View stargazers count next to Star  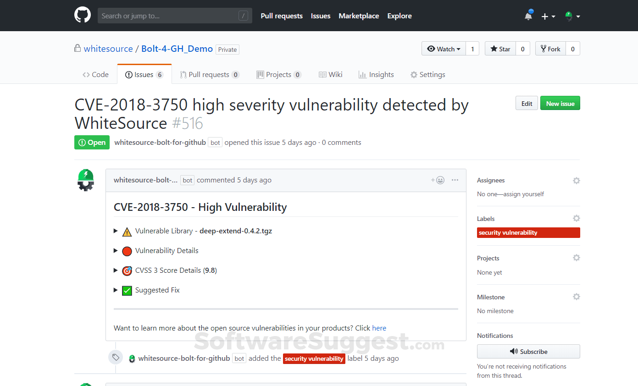[523, 49]
